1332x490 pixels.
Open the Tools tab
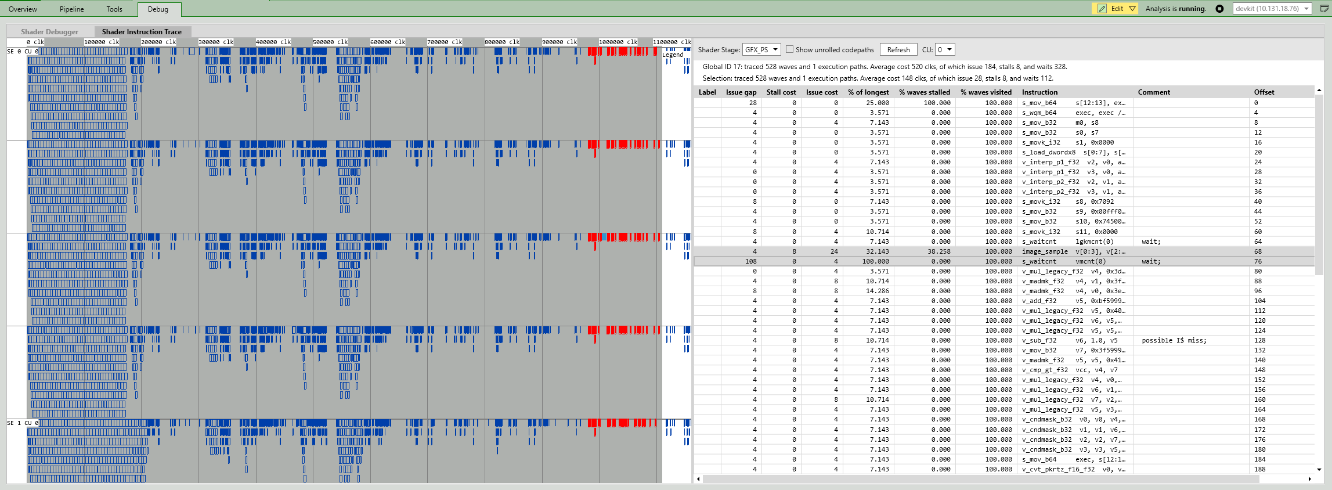114,9
